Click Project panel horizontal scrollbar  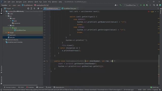[20, 85]
